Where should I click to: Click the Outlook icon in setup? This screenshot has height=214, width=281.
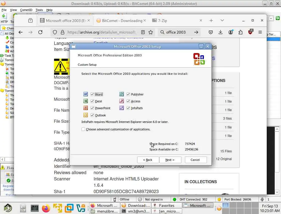[86, 115]
